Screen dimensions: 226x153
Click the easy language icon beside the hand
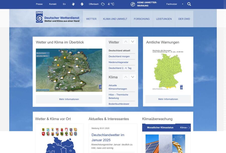click(x=82, y=4)
